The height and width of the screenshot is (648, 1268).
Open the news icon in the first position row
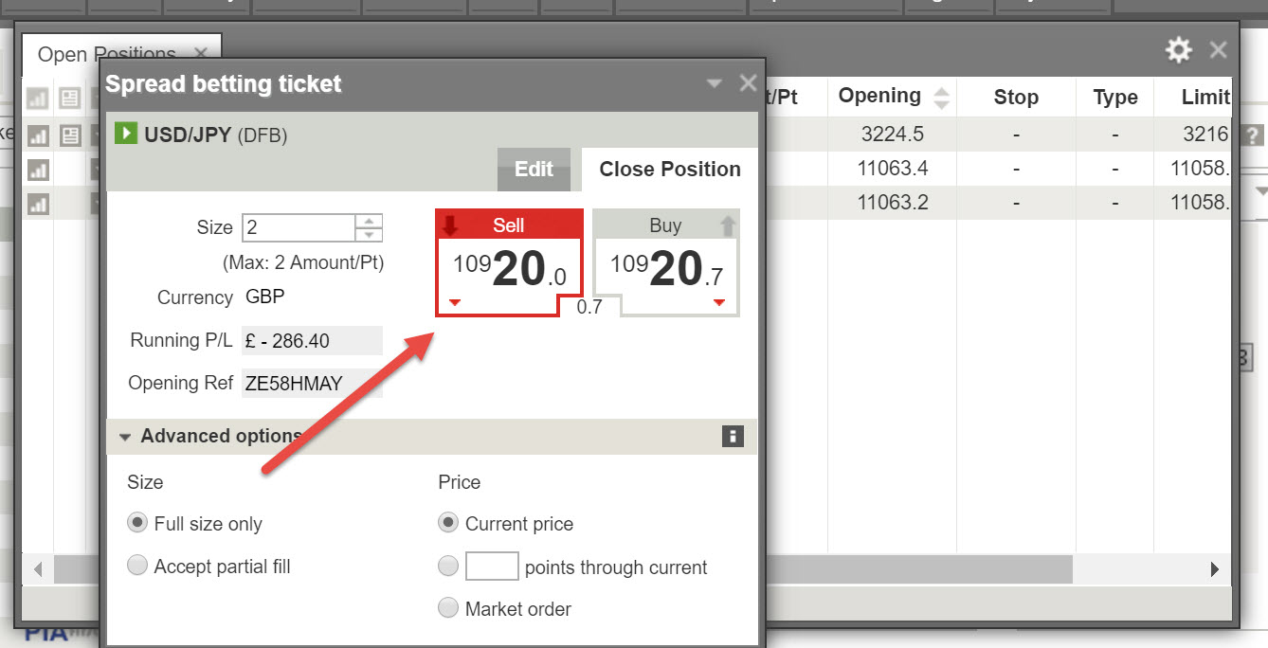tap(70, 135)
